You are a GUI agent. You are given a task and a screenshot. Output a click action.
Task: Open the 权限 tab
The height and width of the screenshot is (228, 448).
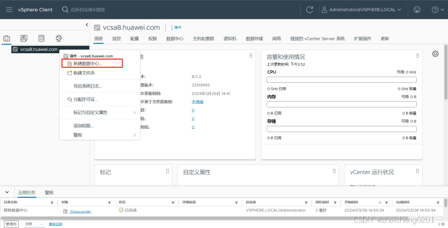pyautogui.click(x=152, y=39)
